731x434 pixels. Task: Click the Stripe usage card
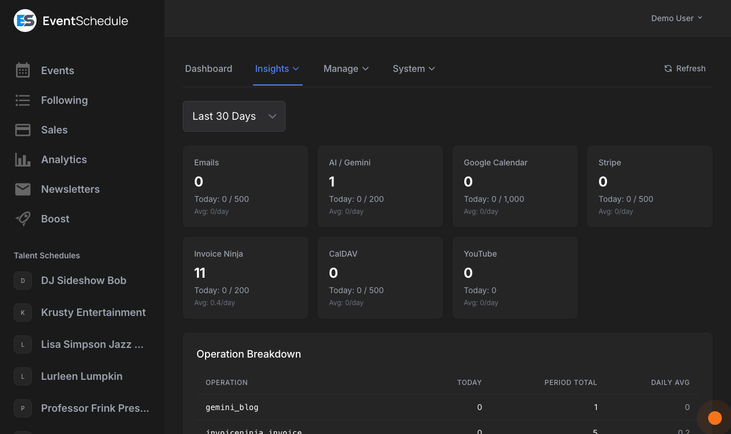650,186
